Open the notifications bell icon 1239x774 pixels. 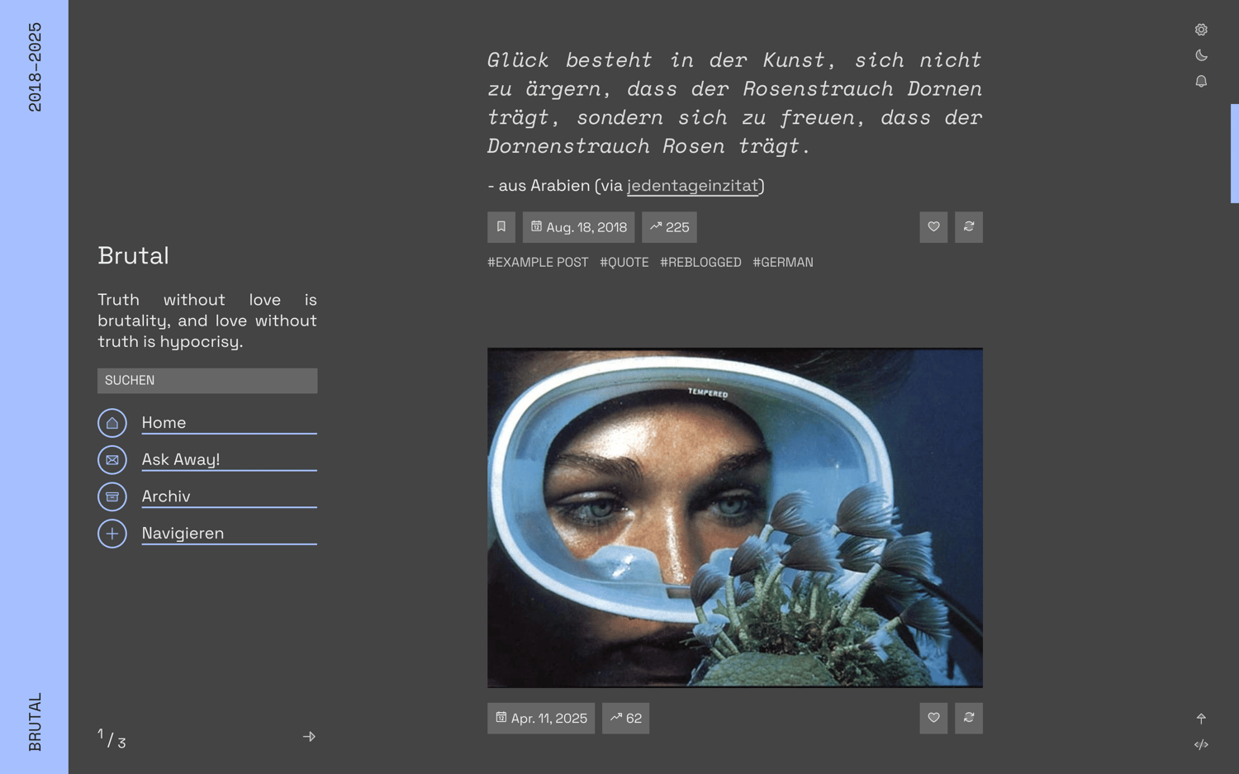pos(1201,81)
